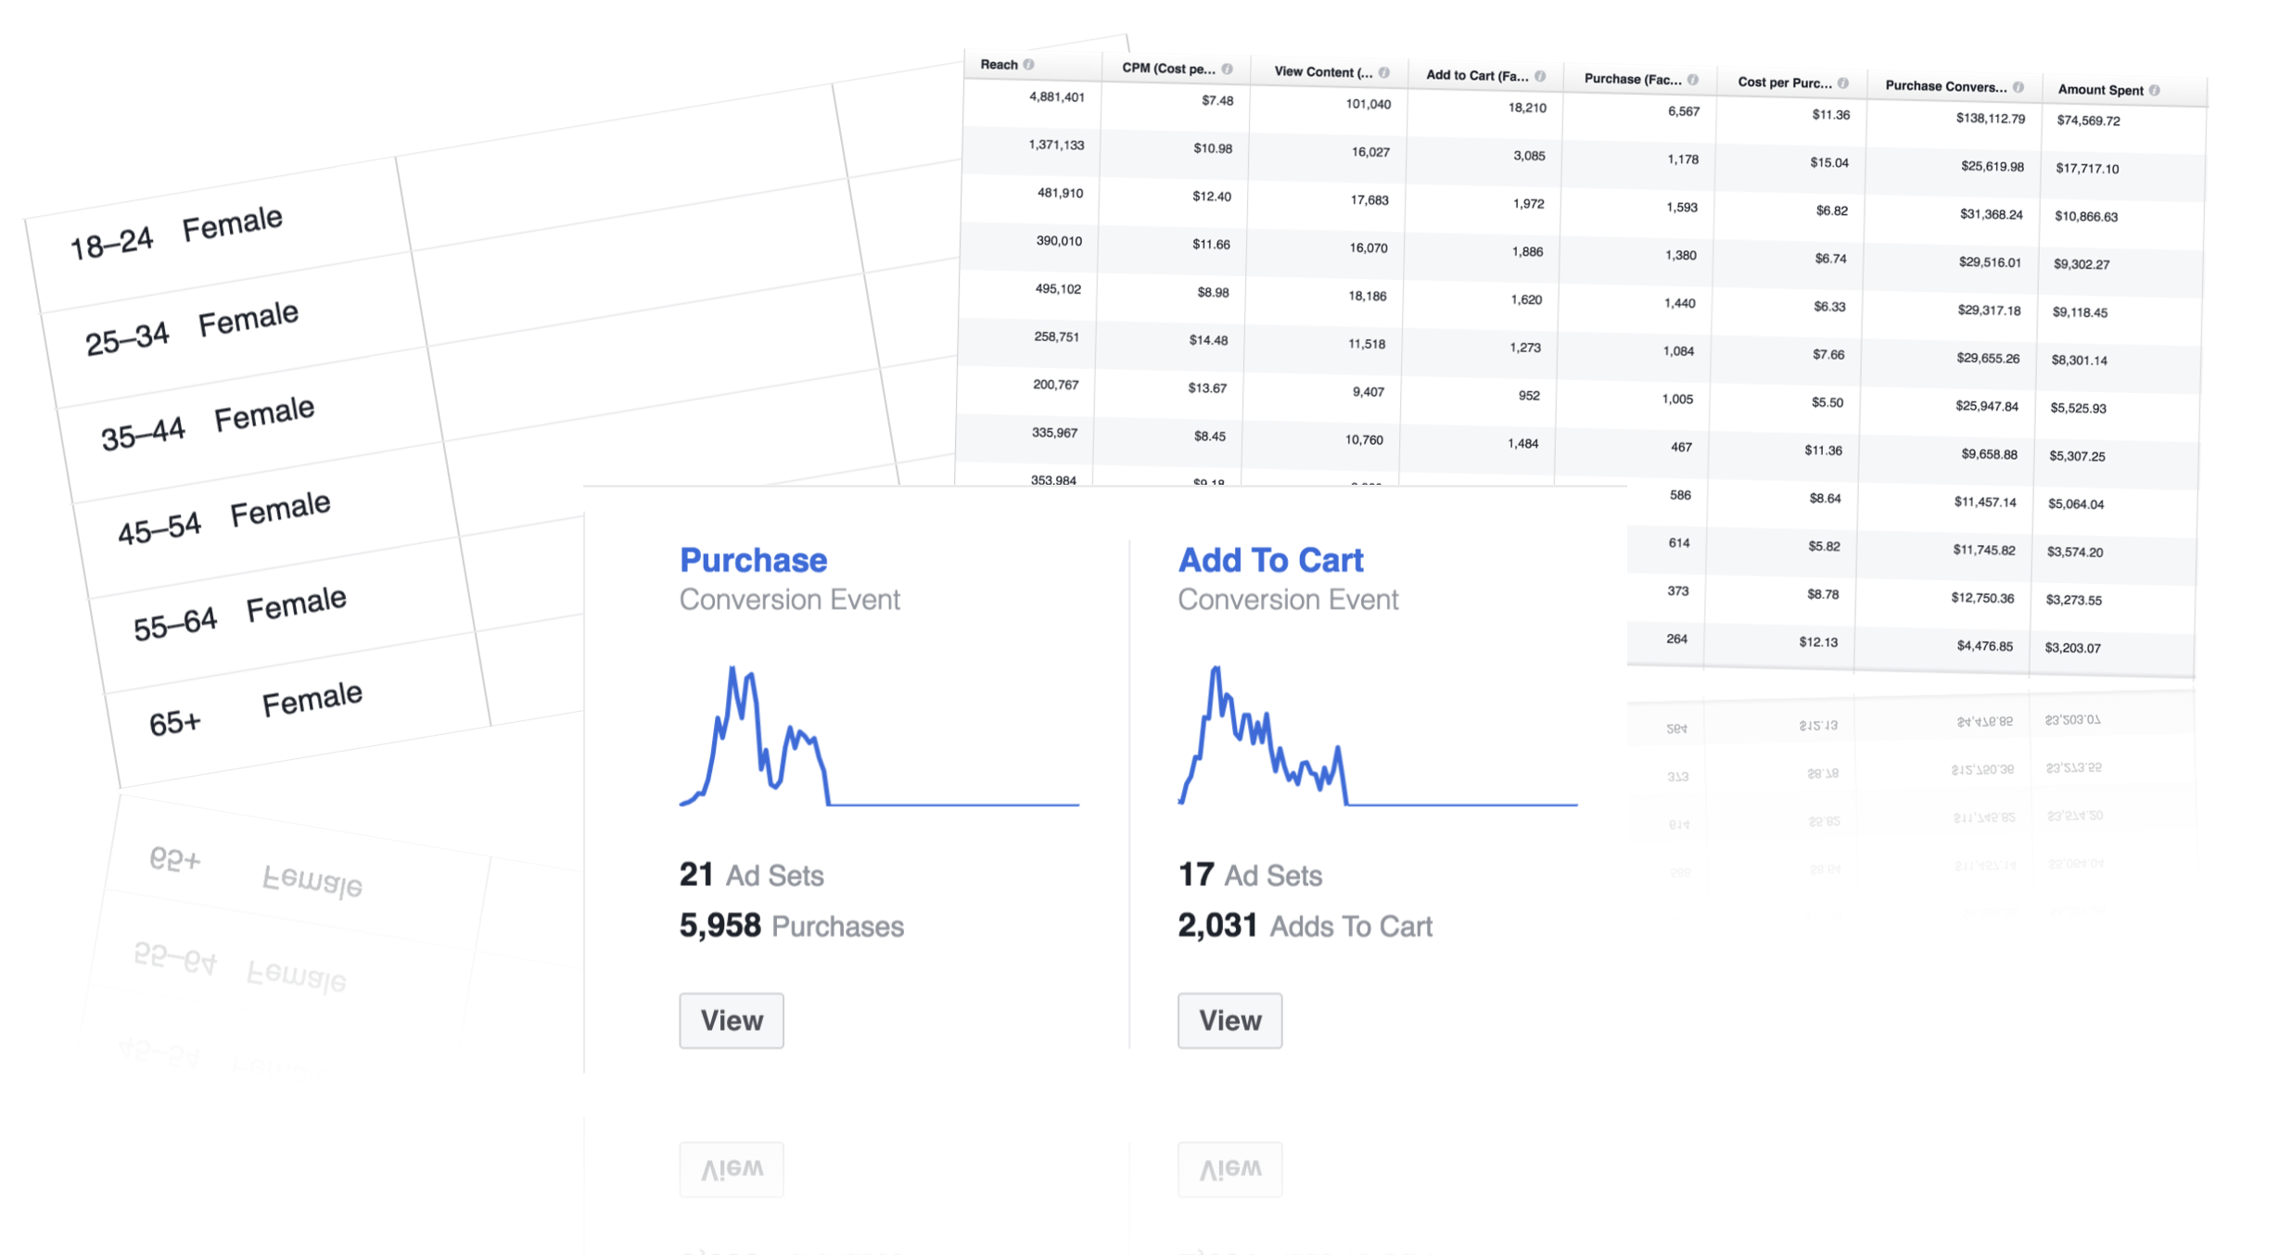The image size is (2279, 1255).
Task: Click the Purchase line chart
Action: click(x=878, y=737)
